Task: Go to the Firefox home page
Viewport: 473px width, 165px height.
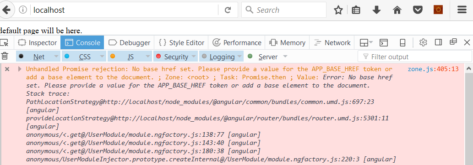Action: (397, 10)
